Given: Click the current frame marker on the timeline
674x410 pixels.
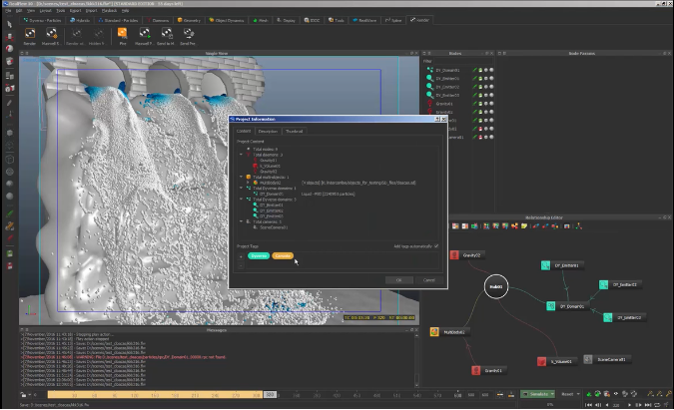Looking at the screenshot, I should [x=270, y=395].
